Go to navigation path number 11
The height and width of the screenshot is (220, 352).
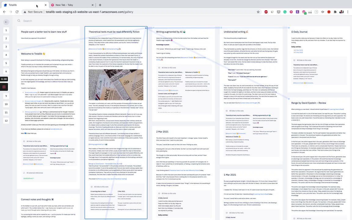click(6, 112)
